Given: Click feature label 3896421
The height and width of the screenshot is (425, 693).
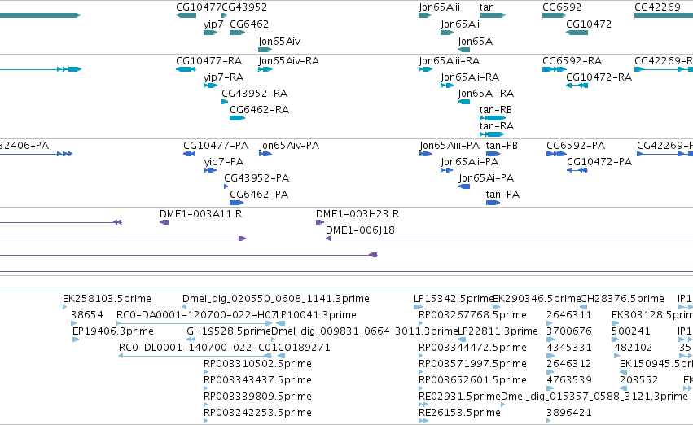Looking at the screenshot, I should (x=568, y=414).
